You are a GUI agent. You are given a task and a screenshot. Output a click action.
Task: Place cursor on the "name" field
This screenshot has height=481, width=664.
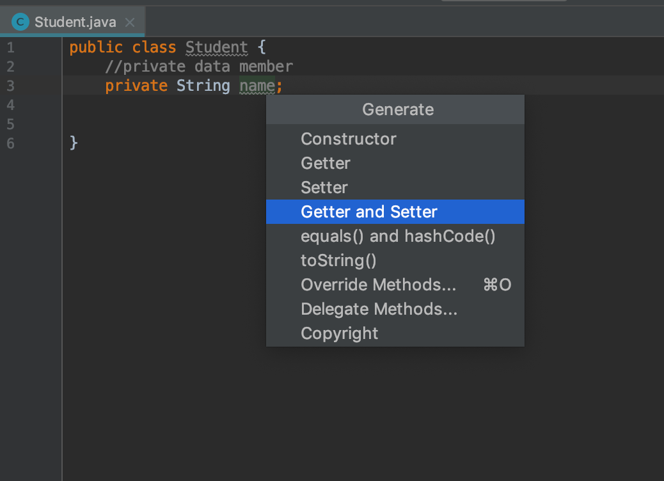click(x=258, y=85)
